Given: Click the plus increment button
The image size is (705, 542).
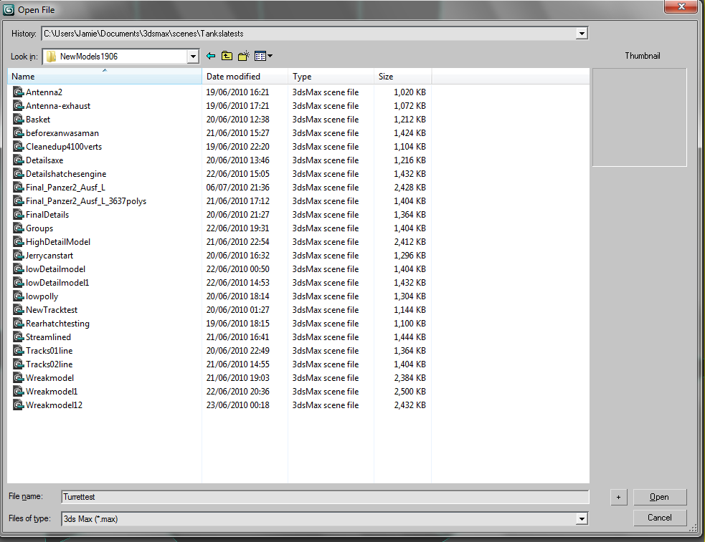Looking at the screenshot, I should pyautogui.click(x=618, y=497).
